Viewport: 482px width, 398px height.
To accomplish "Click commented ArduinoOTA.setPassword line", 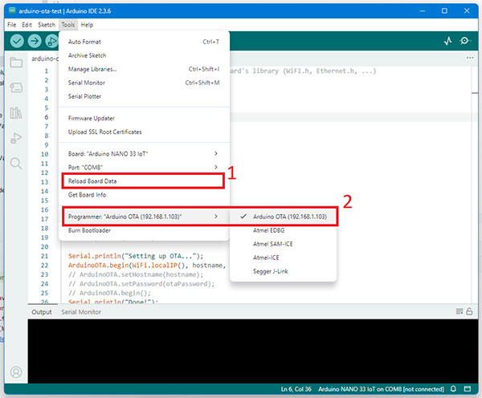I will pos(141,284).
